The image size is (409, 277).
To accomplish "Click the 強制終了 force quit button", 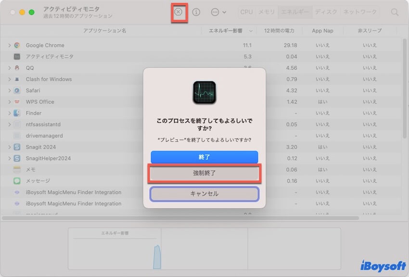I will [204, 173].
